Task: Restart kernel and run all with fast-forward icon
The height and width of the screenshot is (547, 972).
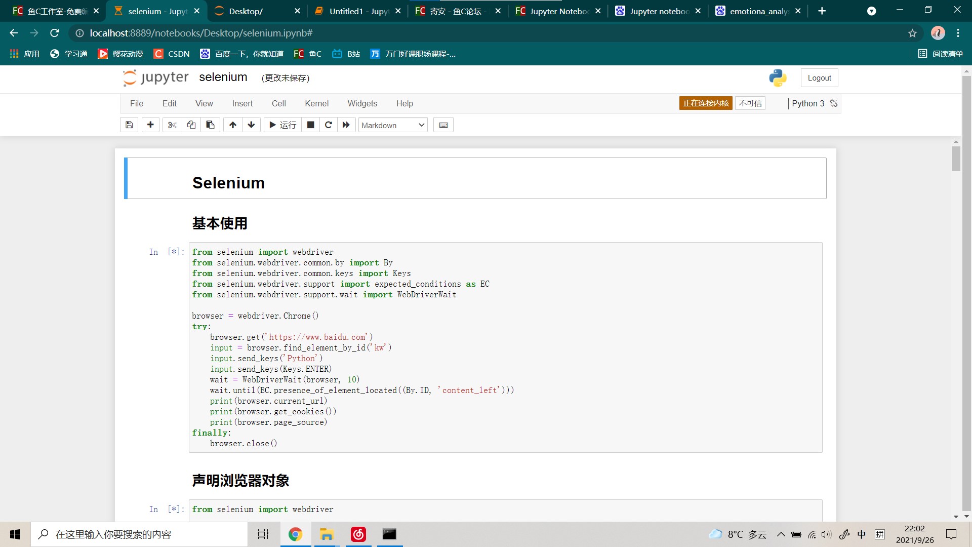Action: 346,125
